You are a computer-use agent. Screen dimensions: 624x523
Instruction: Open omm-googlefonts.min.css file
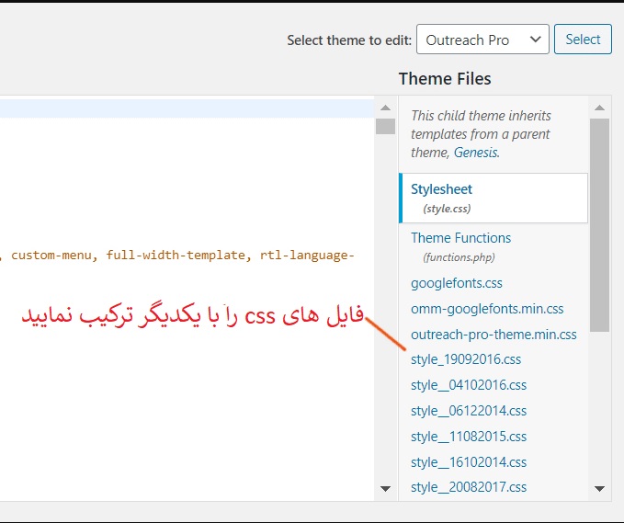point(487,309)
